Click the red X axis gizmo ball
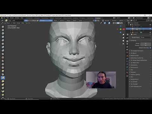The width and height of the screenshot is (152, 114). (x=123, y=29)
